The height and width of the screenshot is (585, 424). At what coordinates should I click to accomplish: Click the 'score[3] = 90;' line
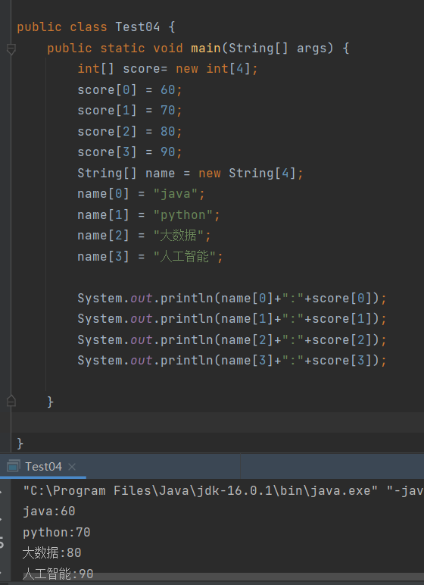pyautogui.click(x=129, y=152)
